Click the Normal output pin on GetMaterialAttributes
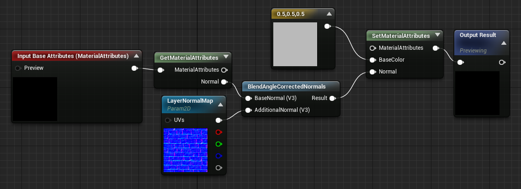The height and width of the screenshot is (189, 521). pyautogui.click(x=224, y=82)
